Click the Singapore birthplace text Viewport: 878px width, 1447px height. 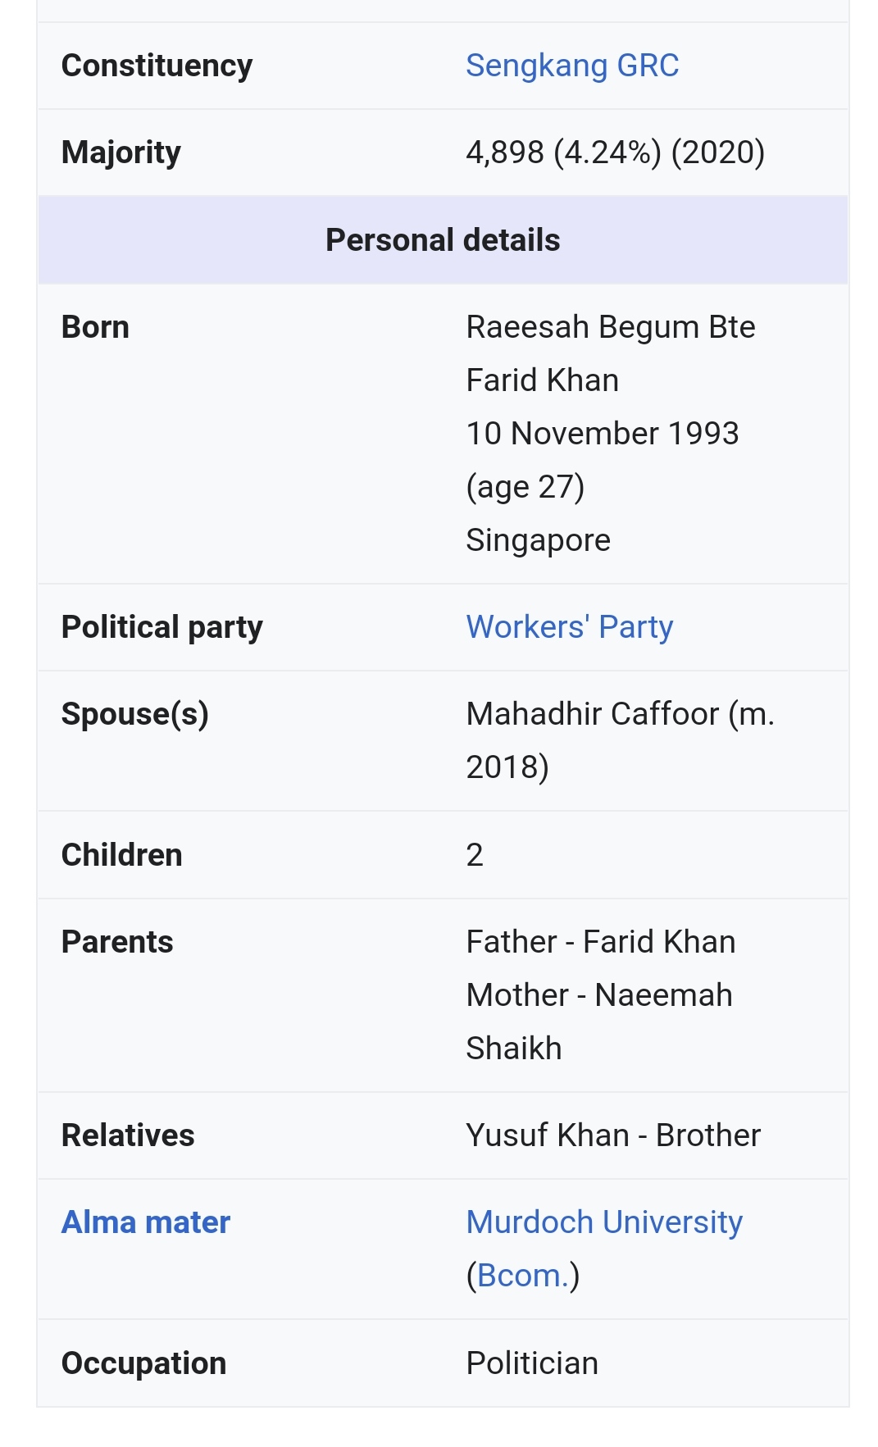[538, 540]
